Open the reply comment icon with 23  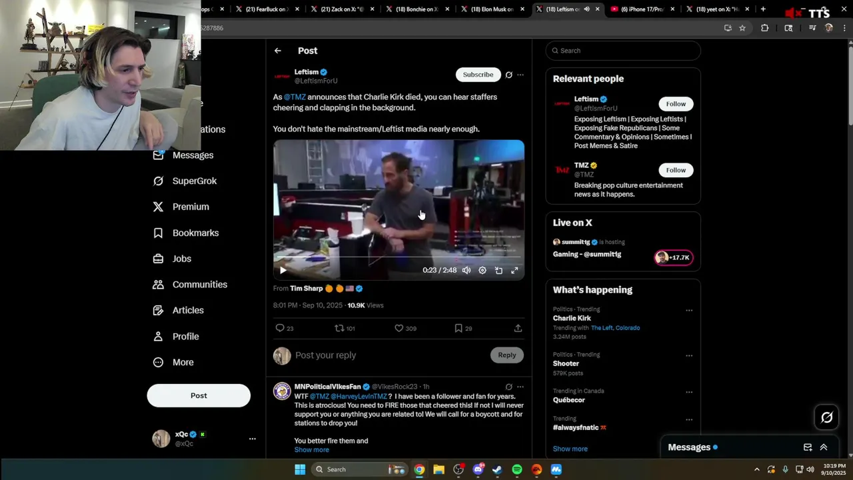[x=285, y=328]
